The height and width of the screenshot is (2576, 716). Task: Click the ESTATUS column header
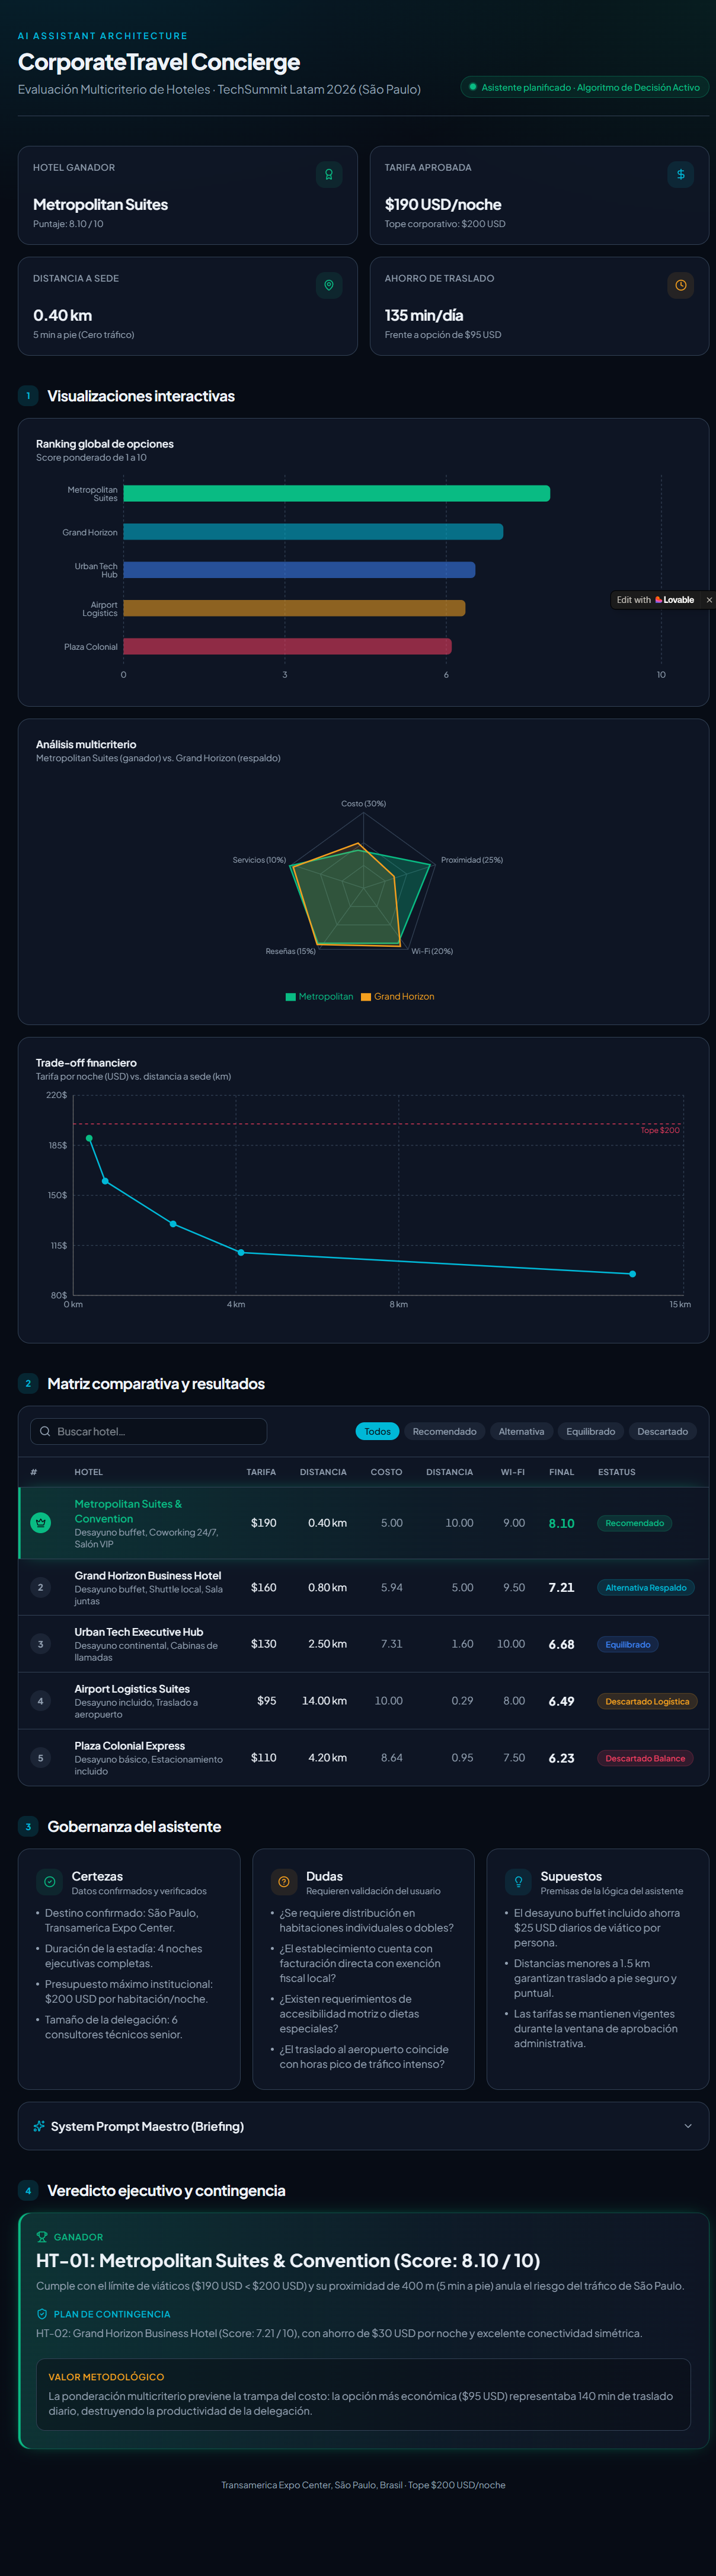(617, 1471)
